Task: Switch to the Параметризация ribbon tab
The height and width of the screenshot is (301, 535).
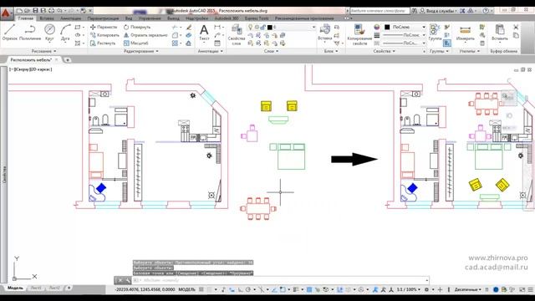Action: 103,18
